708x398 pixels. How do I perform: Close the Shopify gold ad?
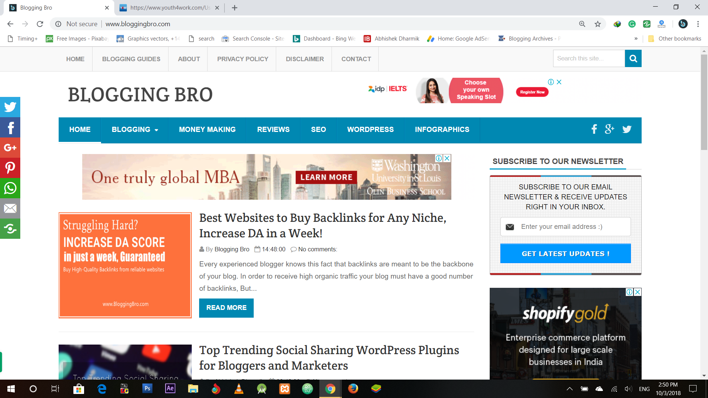pyautogui.click(x=638, y=292)
